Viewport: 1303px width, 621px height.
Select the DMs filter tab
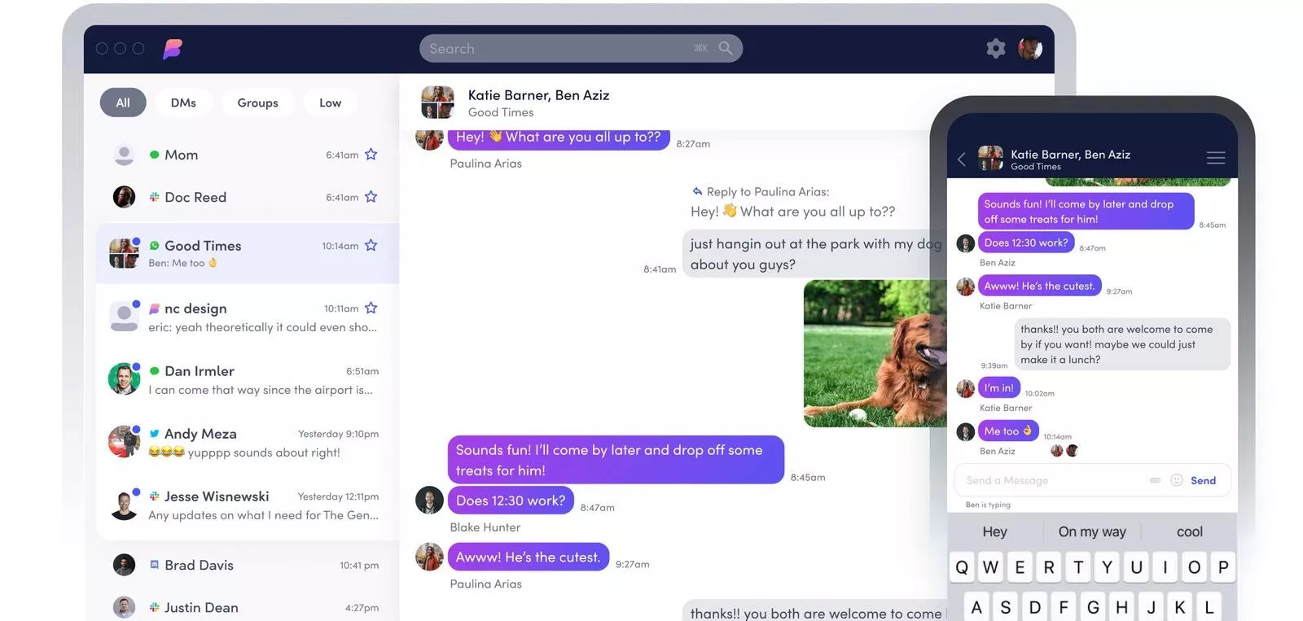coord(183,103)
